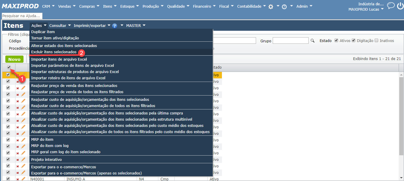Toggle the select-all checkbox in table header
The height and width of the screenshot is (181, 404).
[9, 67]
